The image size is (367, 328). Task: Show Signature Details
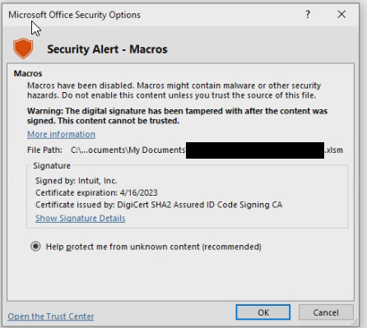[x=81, y=218]
